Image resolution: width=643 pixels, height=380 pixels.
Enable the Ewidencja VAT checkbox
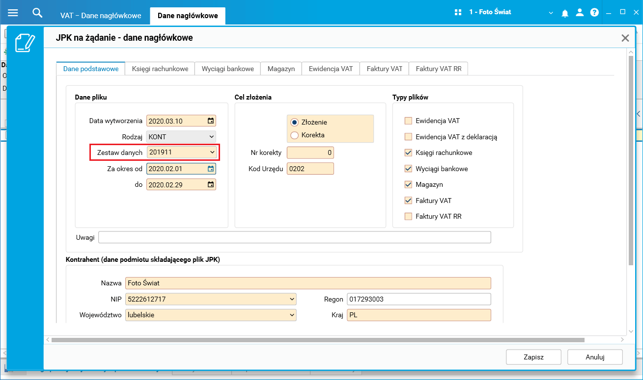point(408,121)
